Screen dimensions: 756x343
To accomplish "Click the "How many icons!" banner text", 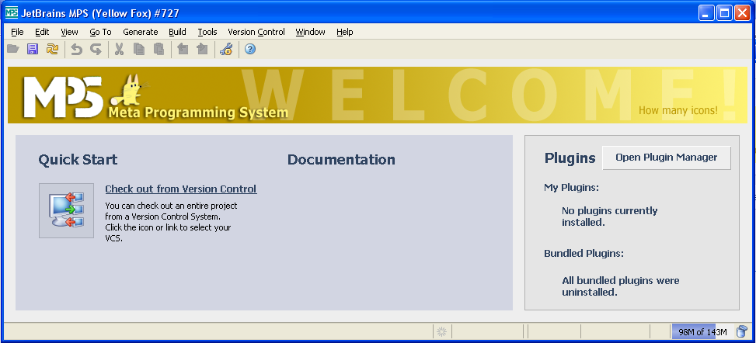I will coord(678,110).
